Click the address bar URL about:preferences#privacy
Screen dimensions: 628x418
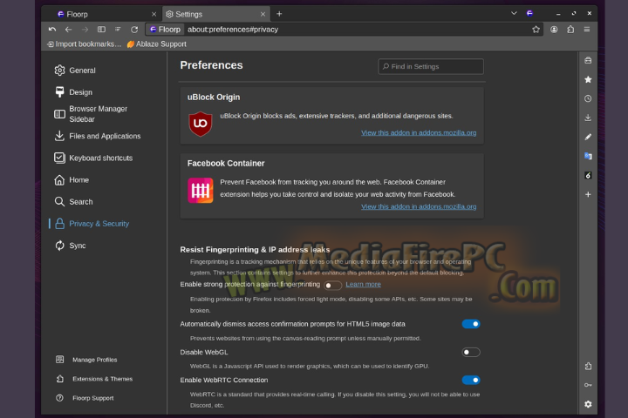click(x=233, y=30)
